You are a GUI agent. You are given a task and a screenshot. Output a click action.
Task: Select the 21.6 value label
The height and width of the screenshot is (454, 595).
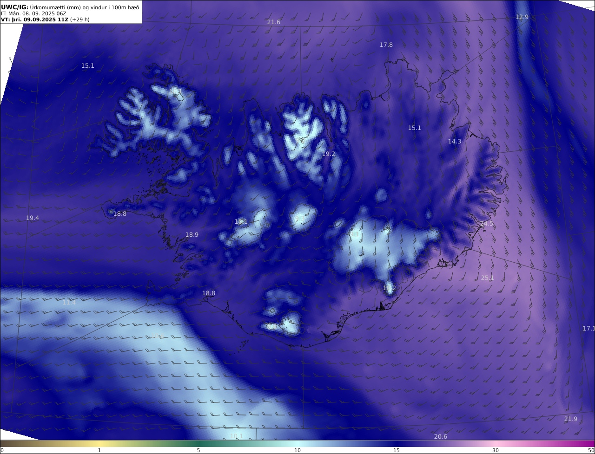274,22
